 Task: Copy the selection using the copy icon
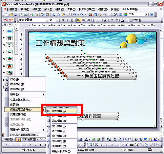(x=59, y=15)
